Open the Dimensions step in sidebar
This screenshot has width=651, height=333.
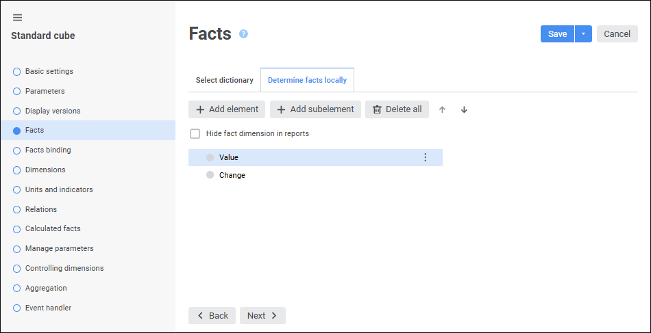[x=45, y=170]
